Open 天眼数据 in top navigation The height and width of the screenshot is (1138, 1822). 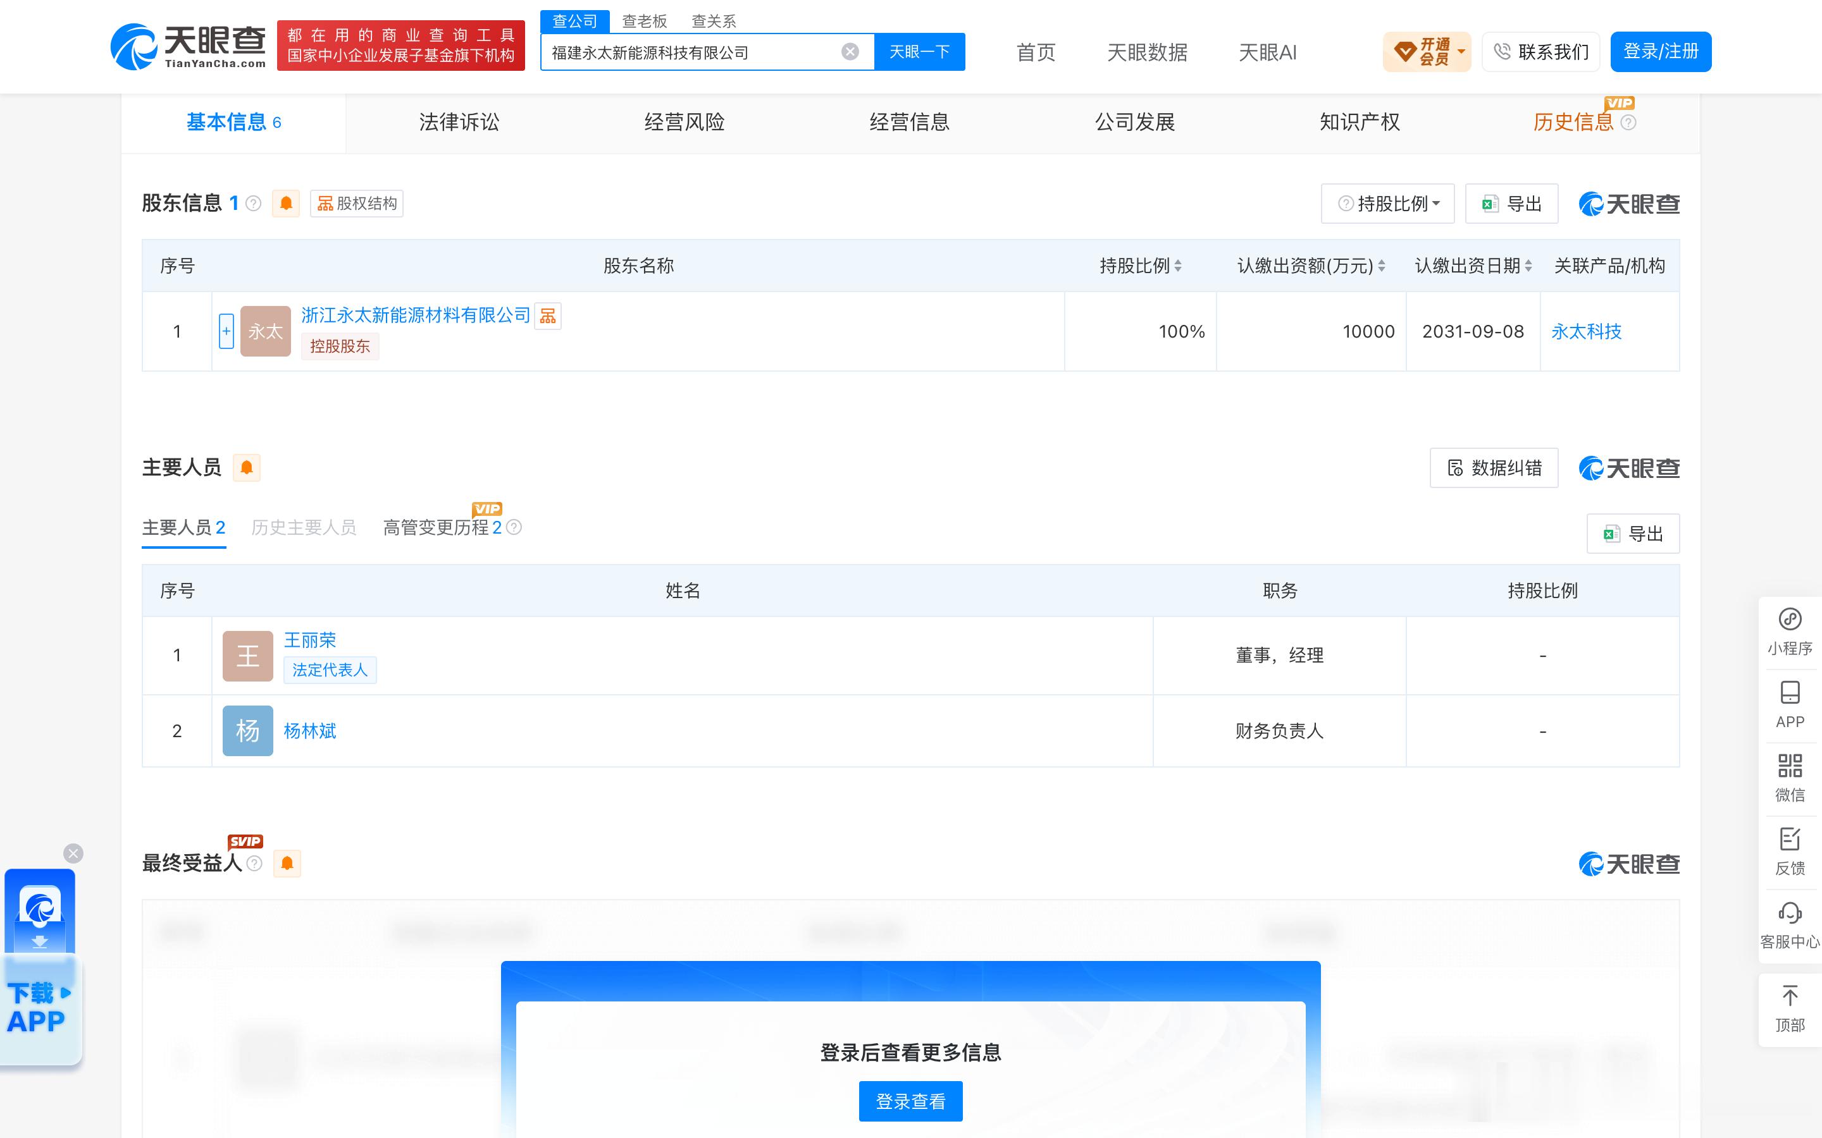(1148, 52)
